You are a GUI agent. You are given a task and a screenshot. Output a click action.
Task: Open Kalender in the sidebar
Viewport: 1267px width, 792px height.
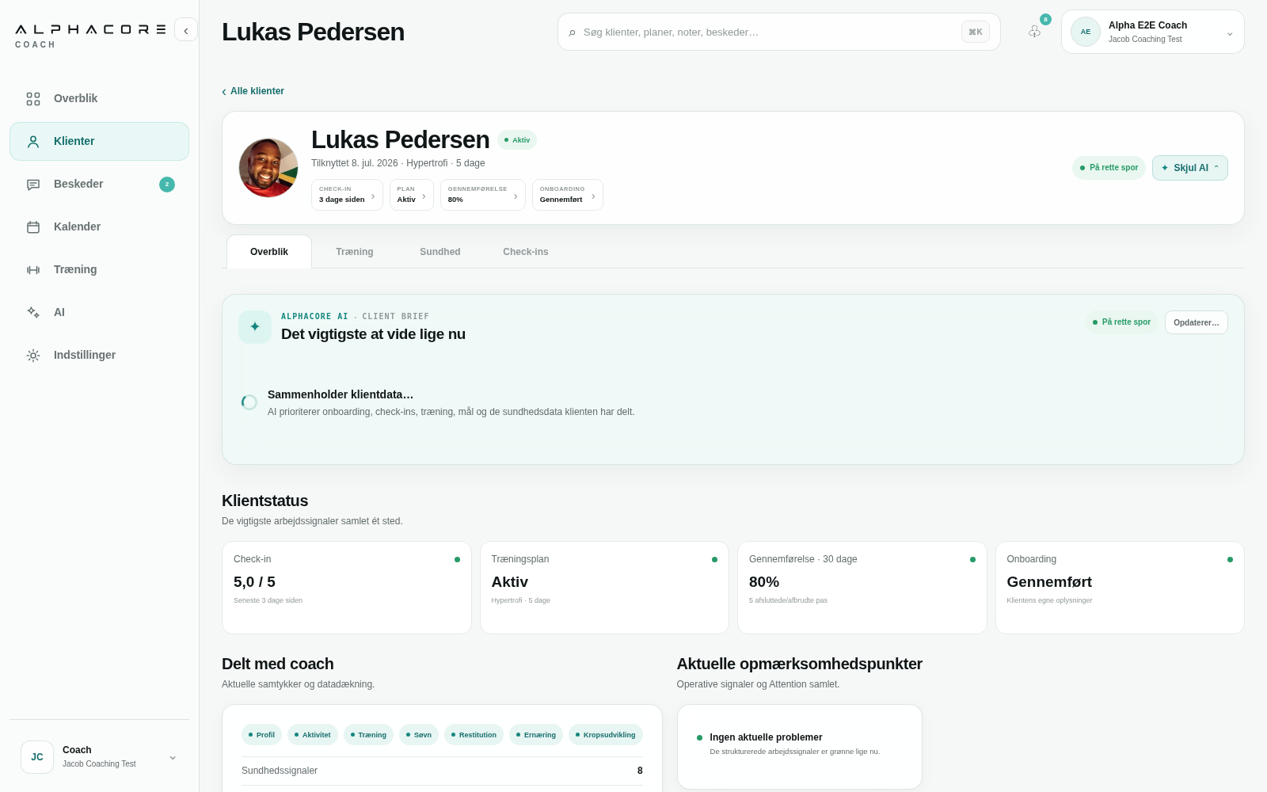coord(99,227)
